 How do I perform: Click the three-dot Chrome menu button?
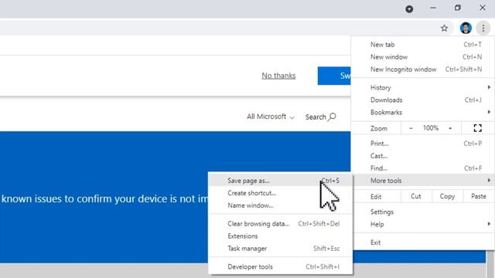tap(483, 28)
